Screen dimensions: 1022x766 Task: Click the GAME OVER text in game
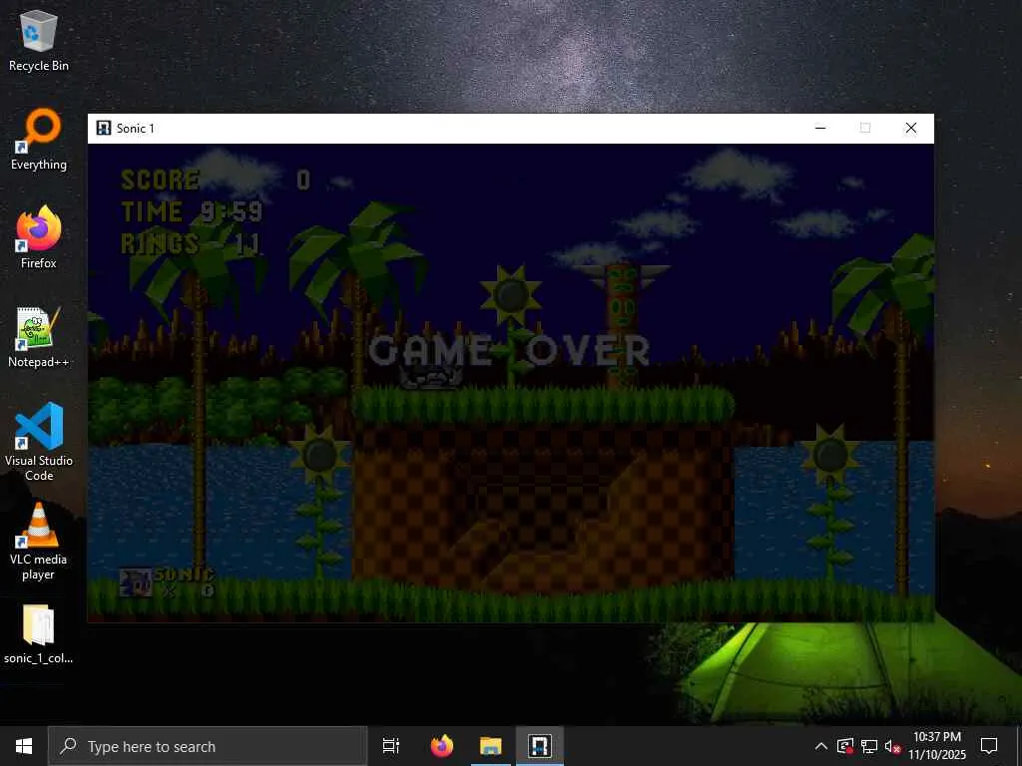(509, 351)
